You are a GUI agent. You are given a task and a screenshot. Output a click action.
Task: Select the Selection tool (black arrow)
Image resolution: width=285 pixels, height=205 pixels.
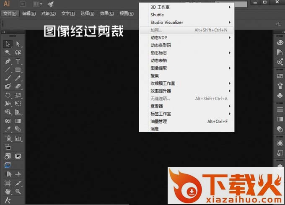[8, 44]
